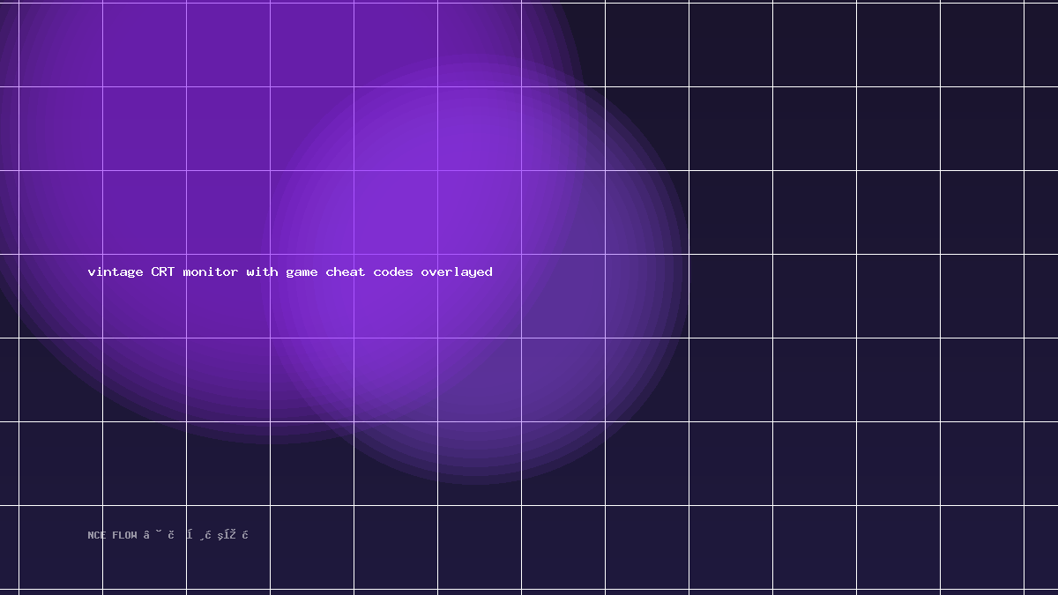Click the white caption line on purple glow
This screenshot has width=1058, height=595.
(290, 272)
